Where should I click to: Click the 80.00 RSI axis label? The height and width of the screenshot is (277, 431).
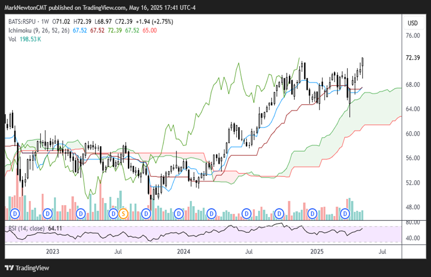[413, 222]
